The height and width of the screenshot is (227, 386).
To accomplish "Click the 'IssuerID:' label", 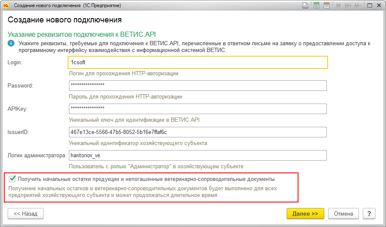I will [x=18, y=132].
